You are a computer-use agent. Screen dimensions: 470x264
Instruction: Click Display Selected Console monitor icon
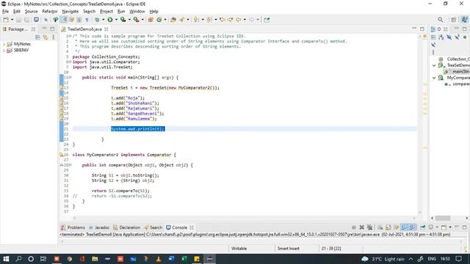(431, 227)
